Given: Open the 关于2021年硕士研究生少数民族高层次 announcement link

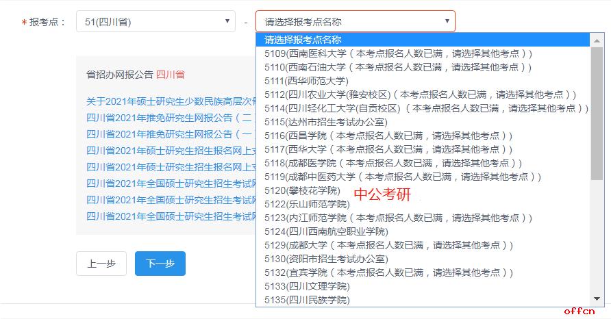Looking at the screenshot, I should click(x=171, y=101).
